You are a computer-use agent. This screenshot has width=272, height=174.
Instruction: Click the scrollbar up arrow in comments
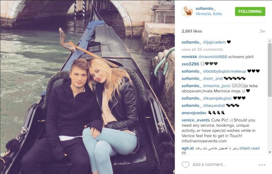pyautogui.click(x=270, y=41)
